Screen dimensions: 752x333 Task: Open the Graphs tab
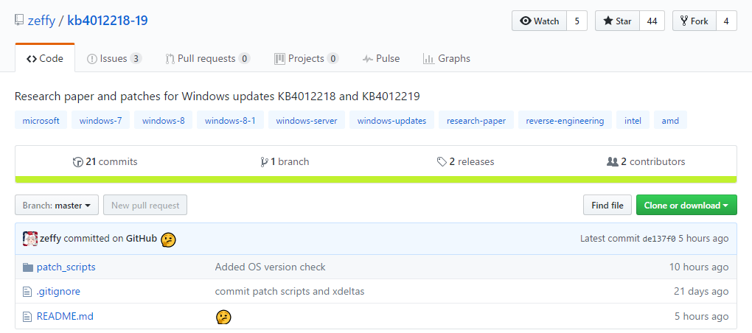click(447, 58)
